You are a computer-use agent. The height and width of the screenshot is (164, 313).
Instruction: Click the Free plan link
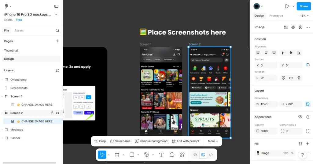pos(19,20)
